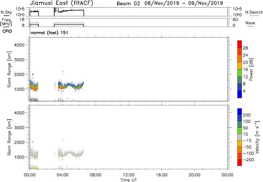Click the 'Time UT' axis title
Screen dimensions: 263x182
tap(129, 180)
